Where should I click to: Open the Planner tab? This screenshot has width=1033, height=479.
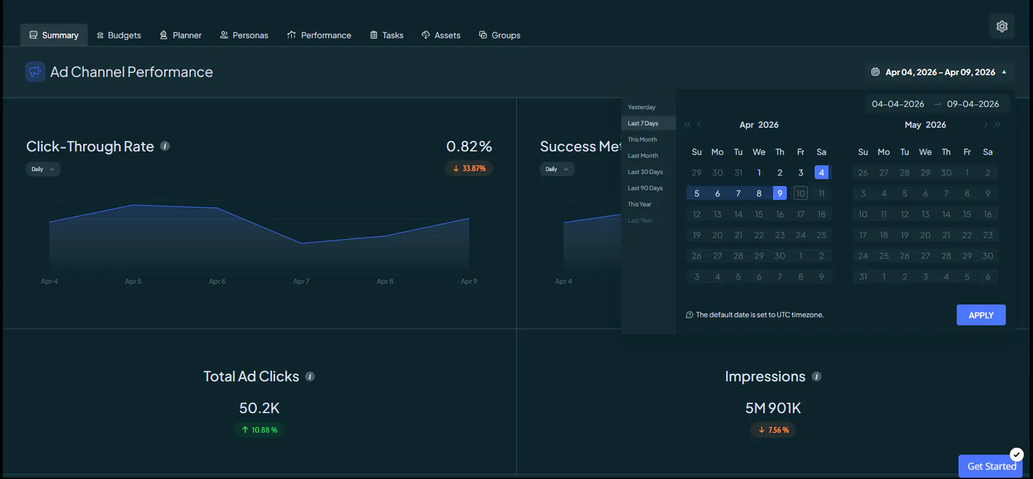pos(181,35)
